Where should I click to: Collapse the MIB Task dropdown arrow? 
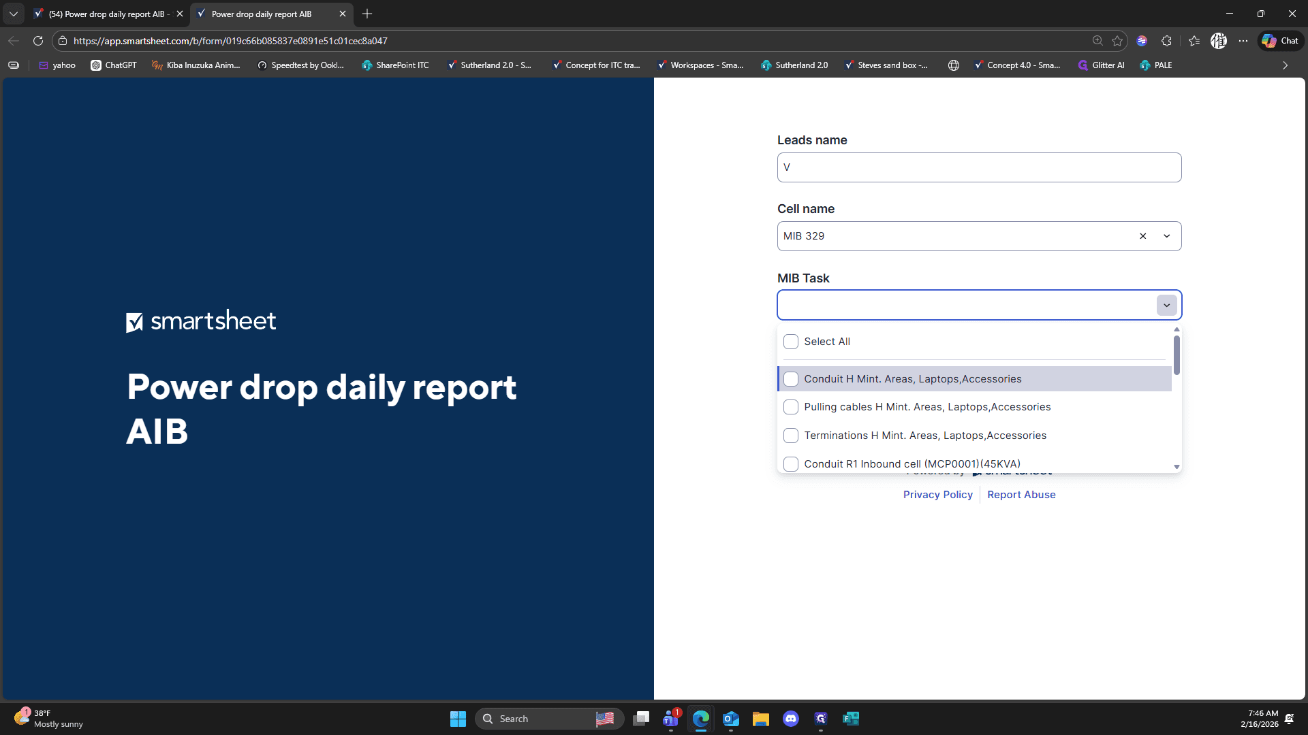pos(1166,305)
